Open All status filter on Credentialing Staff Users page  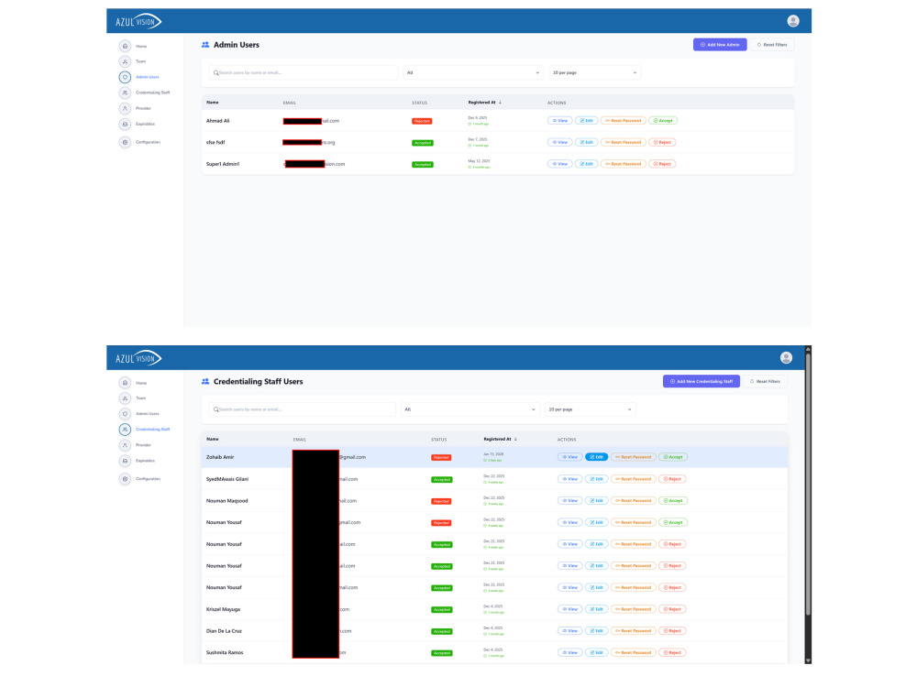[470, 409]
